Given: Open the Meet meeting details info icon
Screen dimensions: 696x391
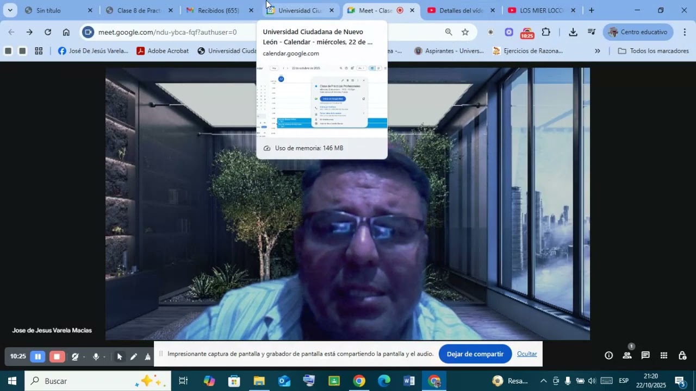Looking at the screenshot, I should click(609, 355).
